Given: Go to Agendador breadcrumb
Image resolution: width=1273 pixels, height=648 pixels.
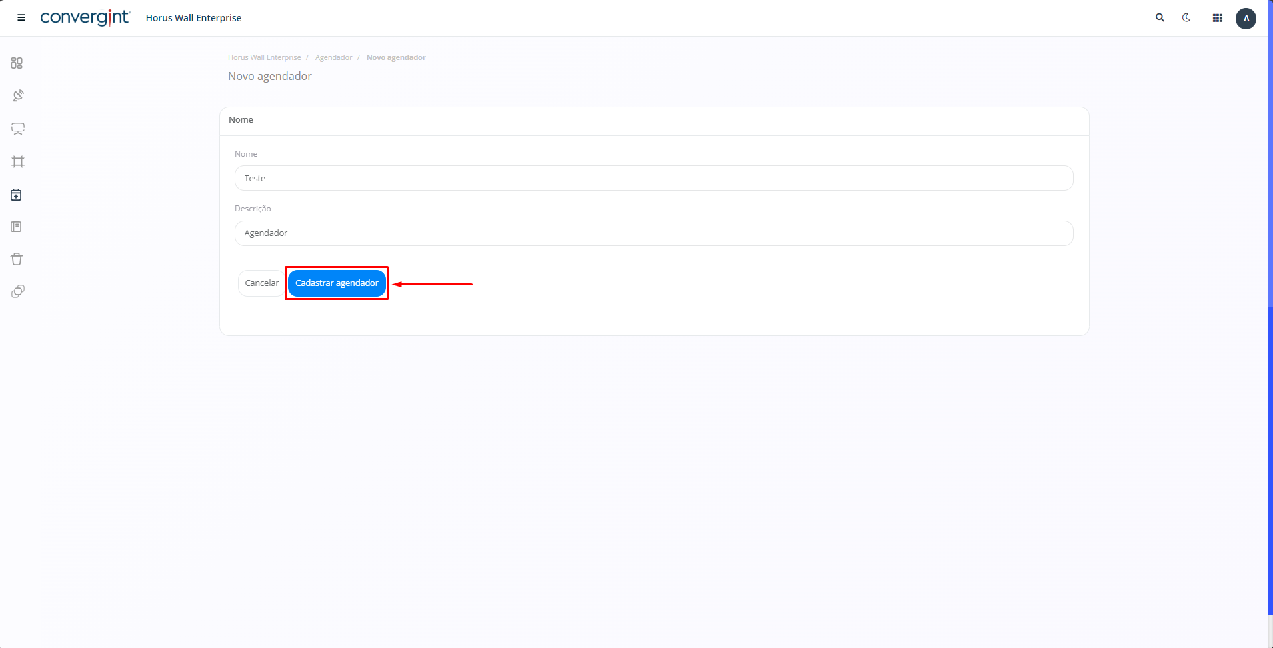Looking at the screenshot, I should pyautogui.click(x=333, y=57).
